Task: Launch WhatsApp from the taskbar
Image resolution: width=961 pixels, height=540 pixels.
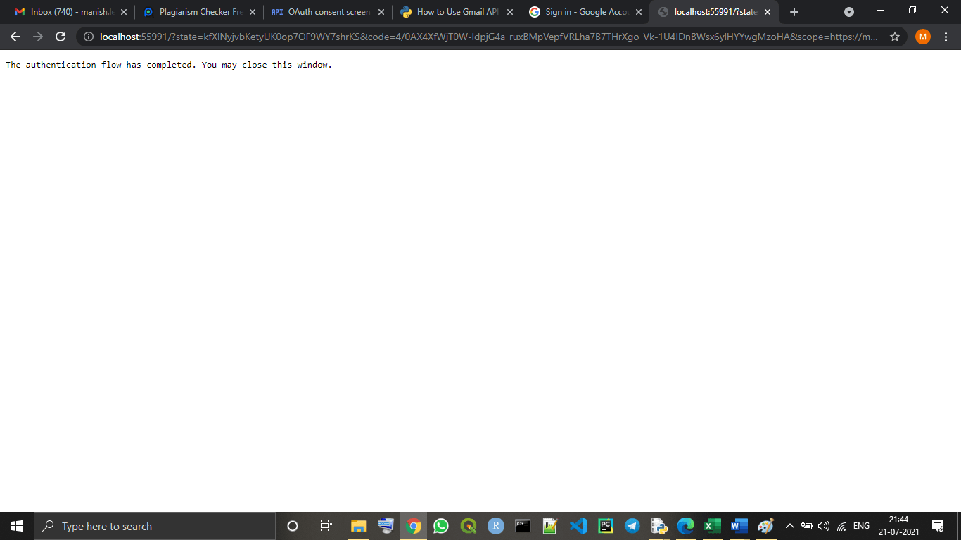Action: tap(440, 525)
